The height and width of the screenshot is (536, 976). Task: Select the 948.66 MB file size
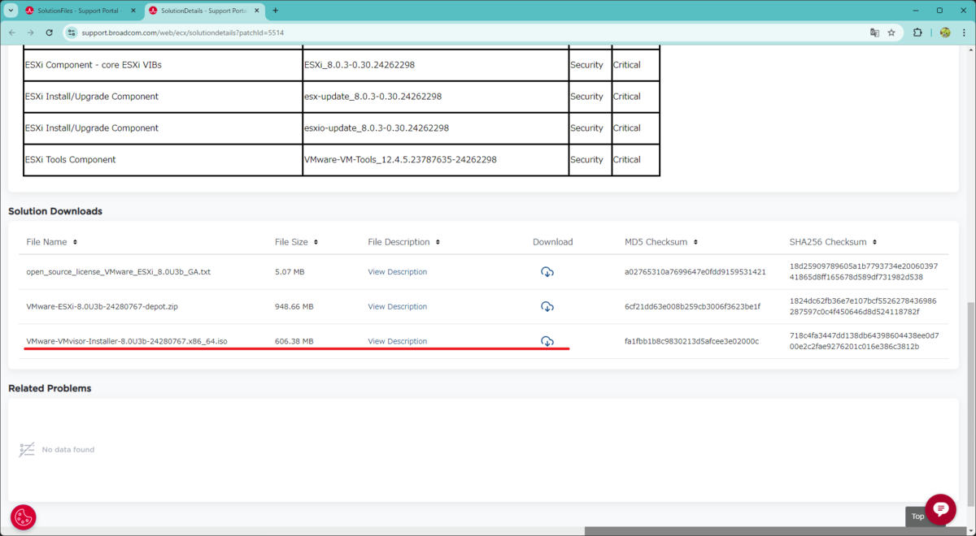click(x=294, y=307)
